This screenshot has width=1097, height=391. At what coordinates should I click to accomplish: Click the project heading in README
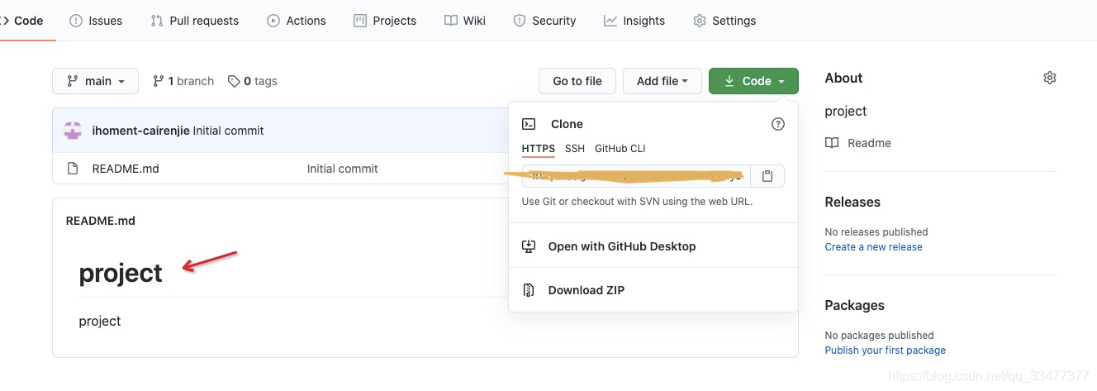click(121, 273)
